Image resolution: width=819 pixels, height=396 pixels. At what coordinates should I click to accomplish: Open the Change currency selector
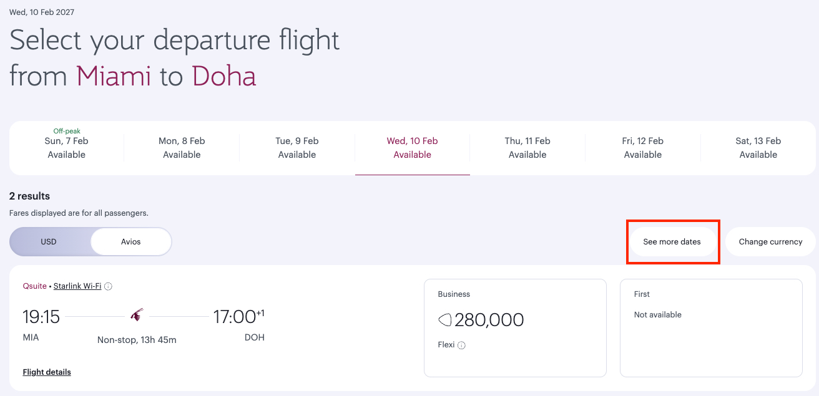point(770,241)
